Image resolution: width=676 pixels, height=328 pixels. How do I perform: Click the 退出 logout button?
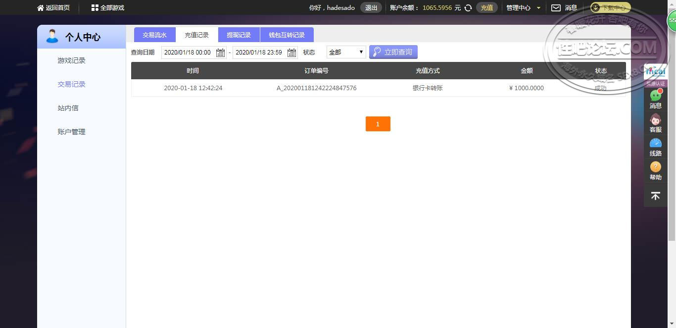371,8
